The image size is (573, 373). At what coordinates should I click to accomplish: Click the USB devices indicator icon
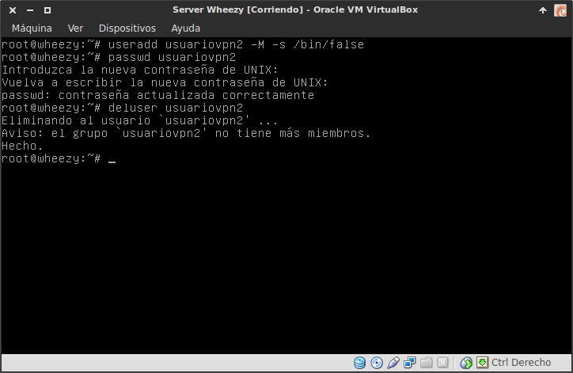pos(393,363)
